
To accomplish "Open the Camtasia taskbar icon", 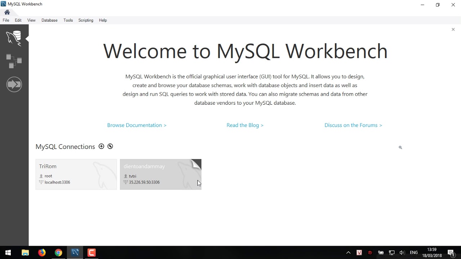I will coord(92,253).
